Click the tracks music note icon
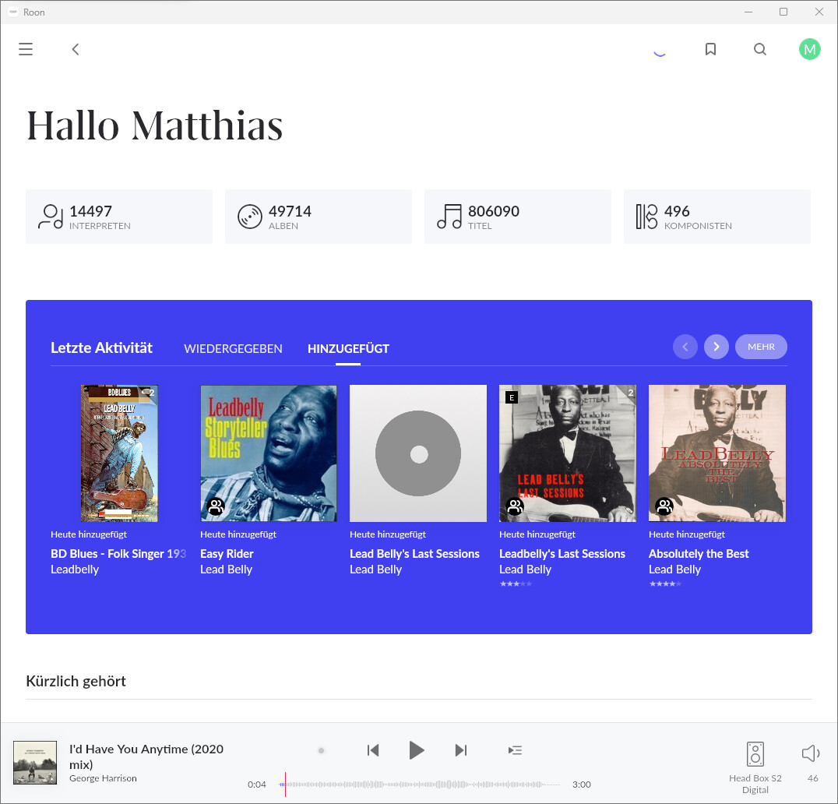This screenshot has height=804, width=838. click(449, 217)
